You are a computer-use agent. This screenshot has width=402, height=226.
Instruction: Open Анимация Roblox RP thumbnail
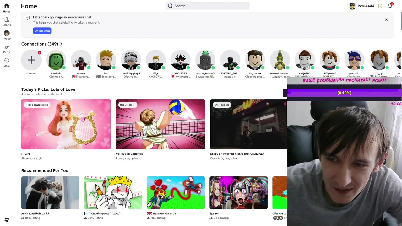50,193
